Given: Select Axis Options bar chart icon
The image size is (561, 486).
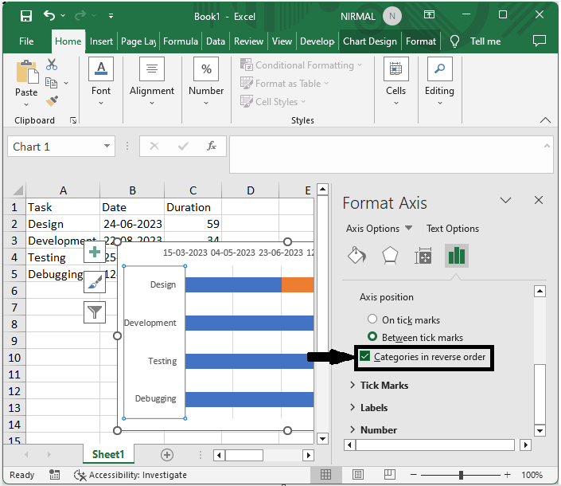Looking at the screenshot, I should coord(456,255).
